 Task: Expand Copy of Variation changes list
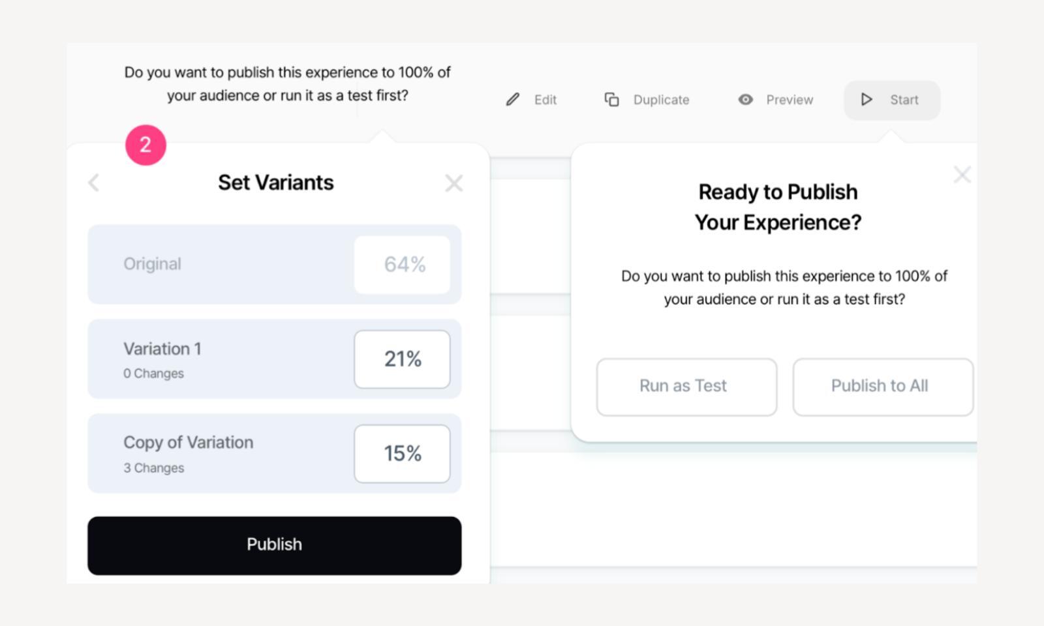154,468
